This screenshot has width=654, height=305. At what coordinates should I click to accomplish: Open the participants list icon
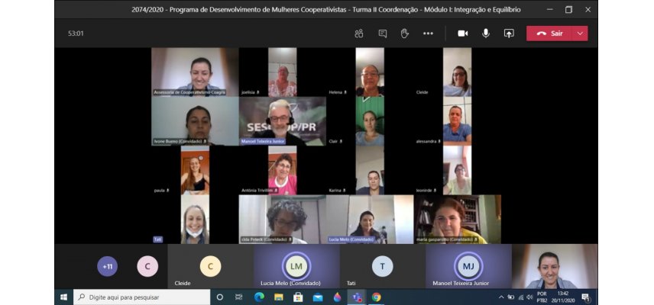click(x=358, y=34)
